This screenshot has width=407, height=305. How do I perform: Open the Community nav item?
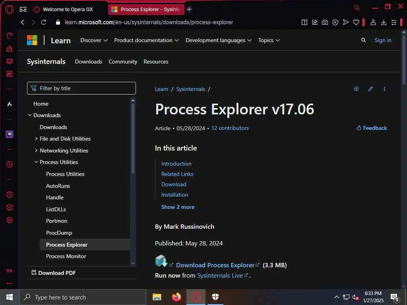(x=123, y=62)
